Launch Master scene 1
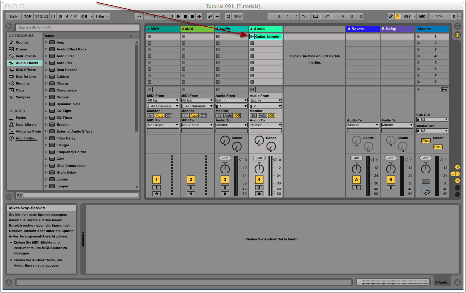Viewport: 466px width, 293px height. (418, 36)
